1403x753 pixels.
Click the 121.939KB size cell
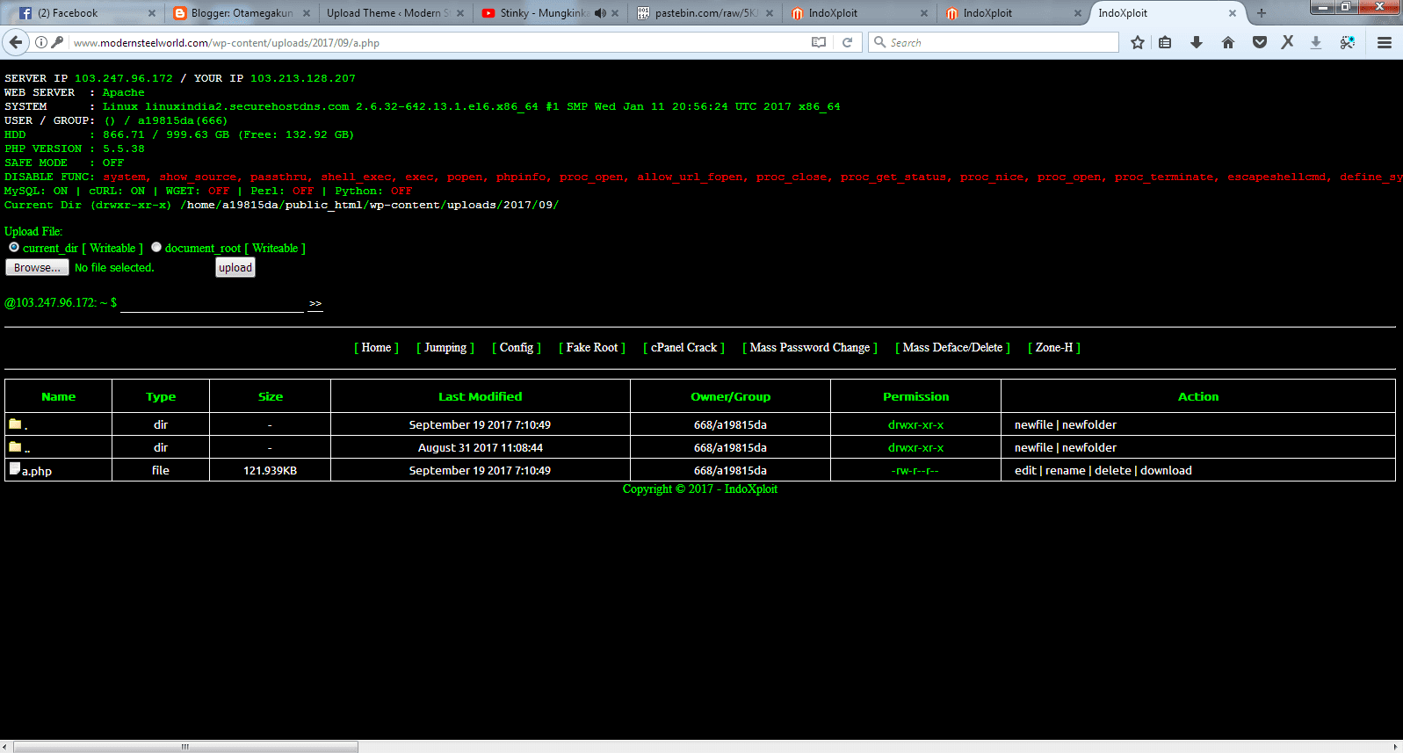click(x=270, y=470)
